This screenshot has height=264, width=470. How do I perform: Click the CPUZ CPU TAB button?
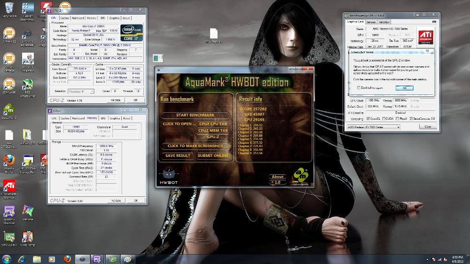(x=213, y=124)
